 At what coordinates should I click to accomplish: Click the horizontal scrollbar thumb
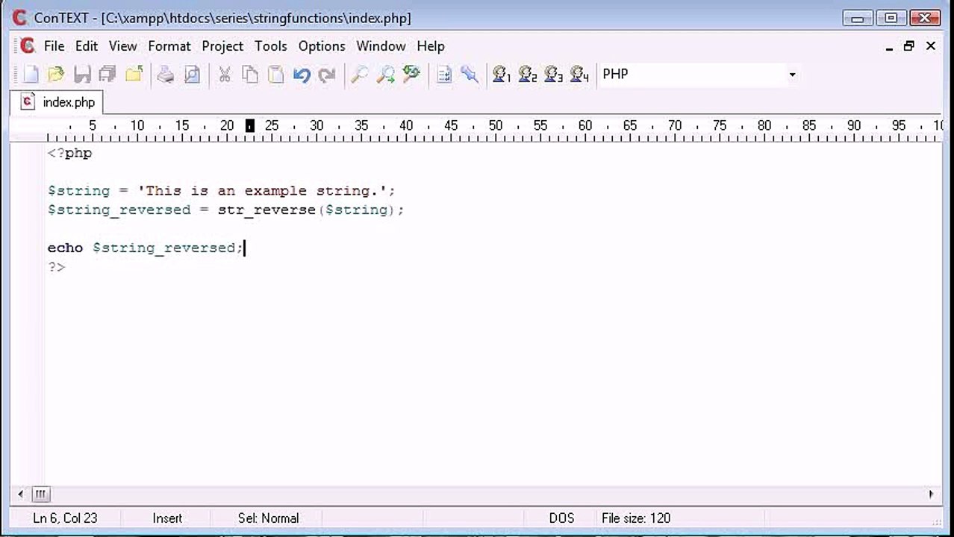[40, 494]
